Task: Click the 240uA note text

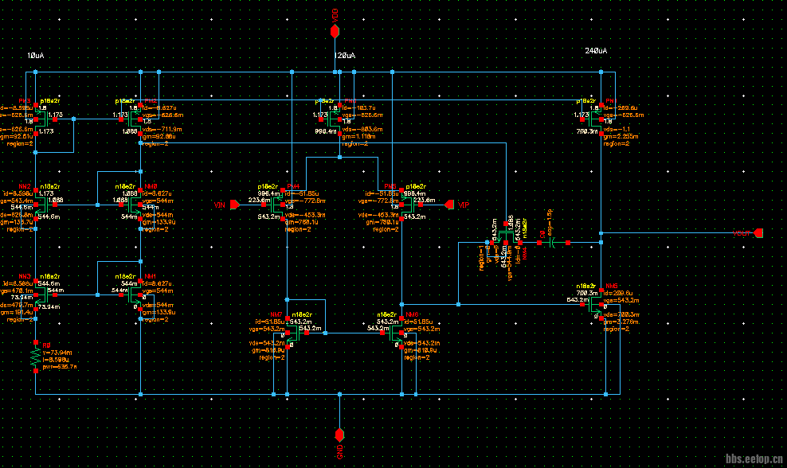Action: [x=597, y=51]
